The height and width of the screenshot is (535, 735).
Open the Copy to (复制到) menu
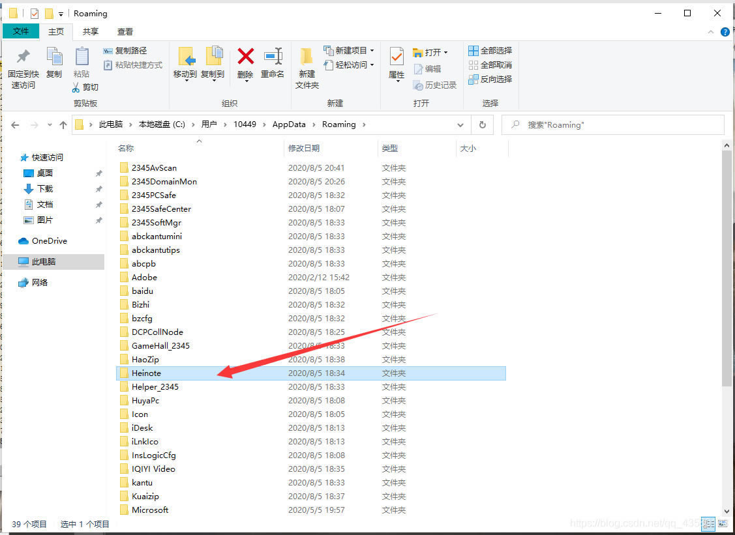213,65
